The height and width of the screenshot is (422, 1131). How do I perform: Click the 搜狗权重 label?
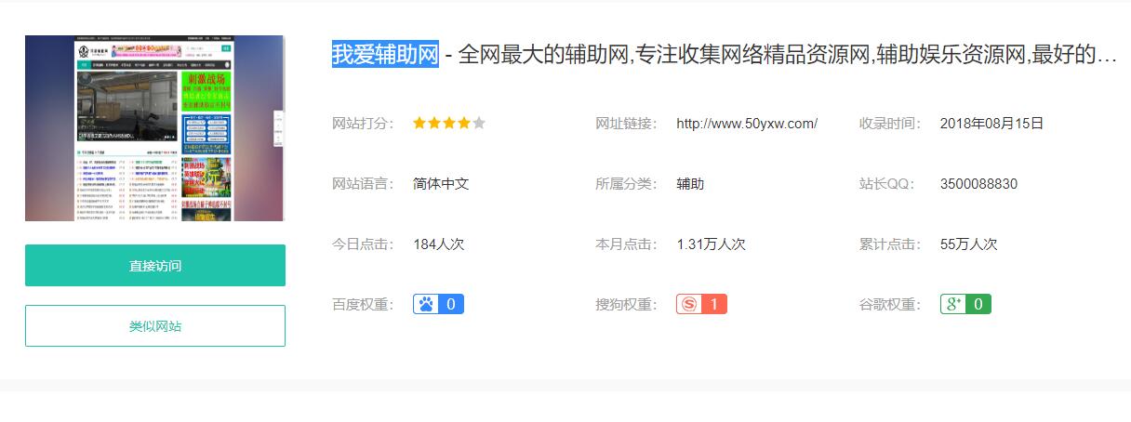click(x=627, y=305)
